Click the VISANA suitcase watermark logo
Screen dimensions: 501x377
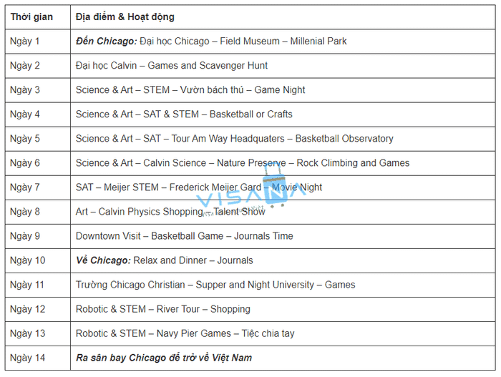[x=250, y=190]
